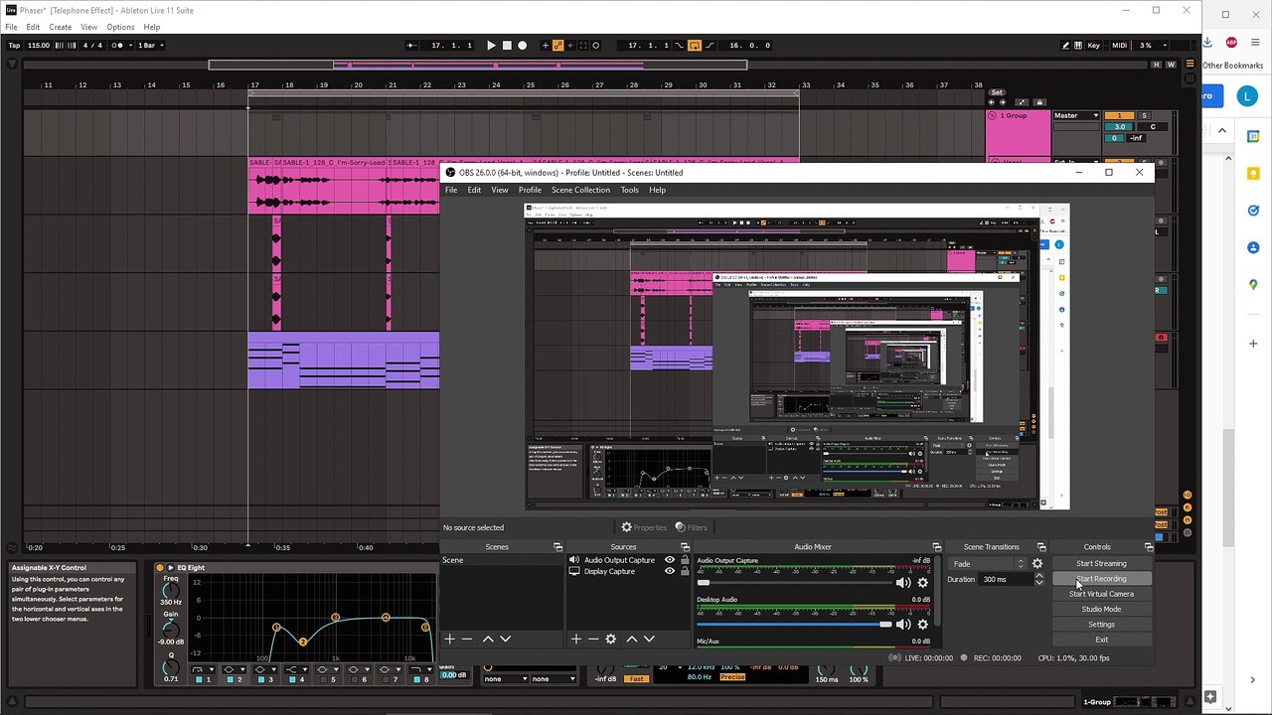Click the Arrangement Record button in Ableton

click(523, 46)
